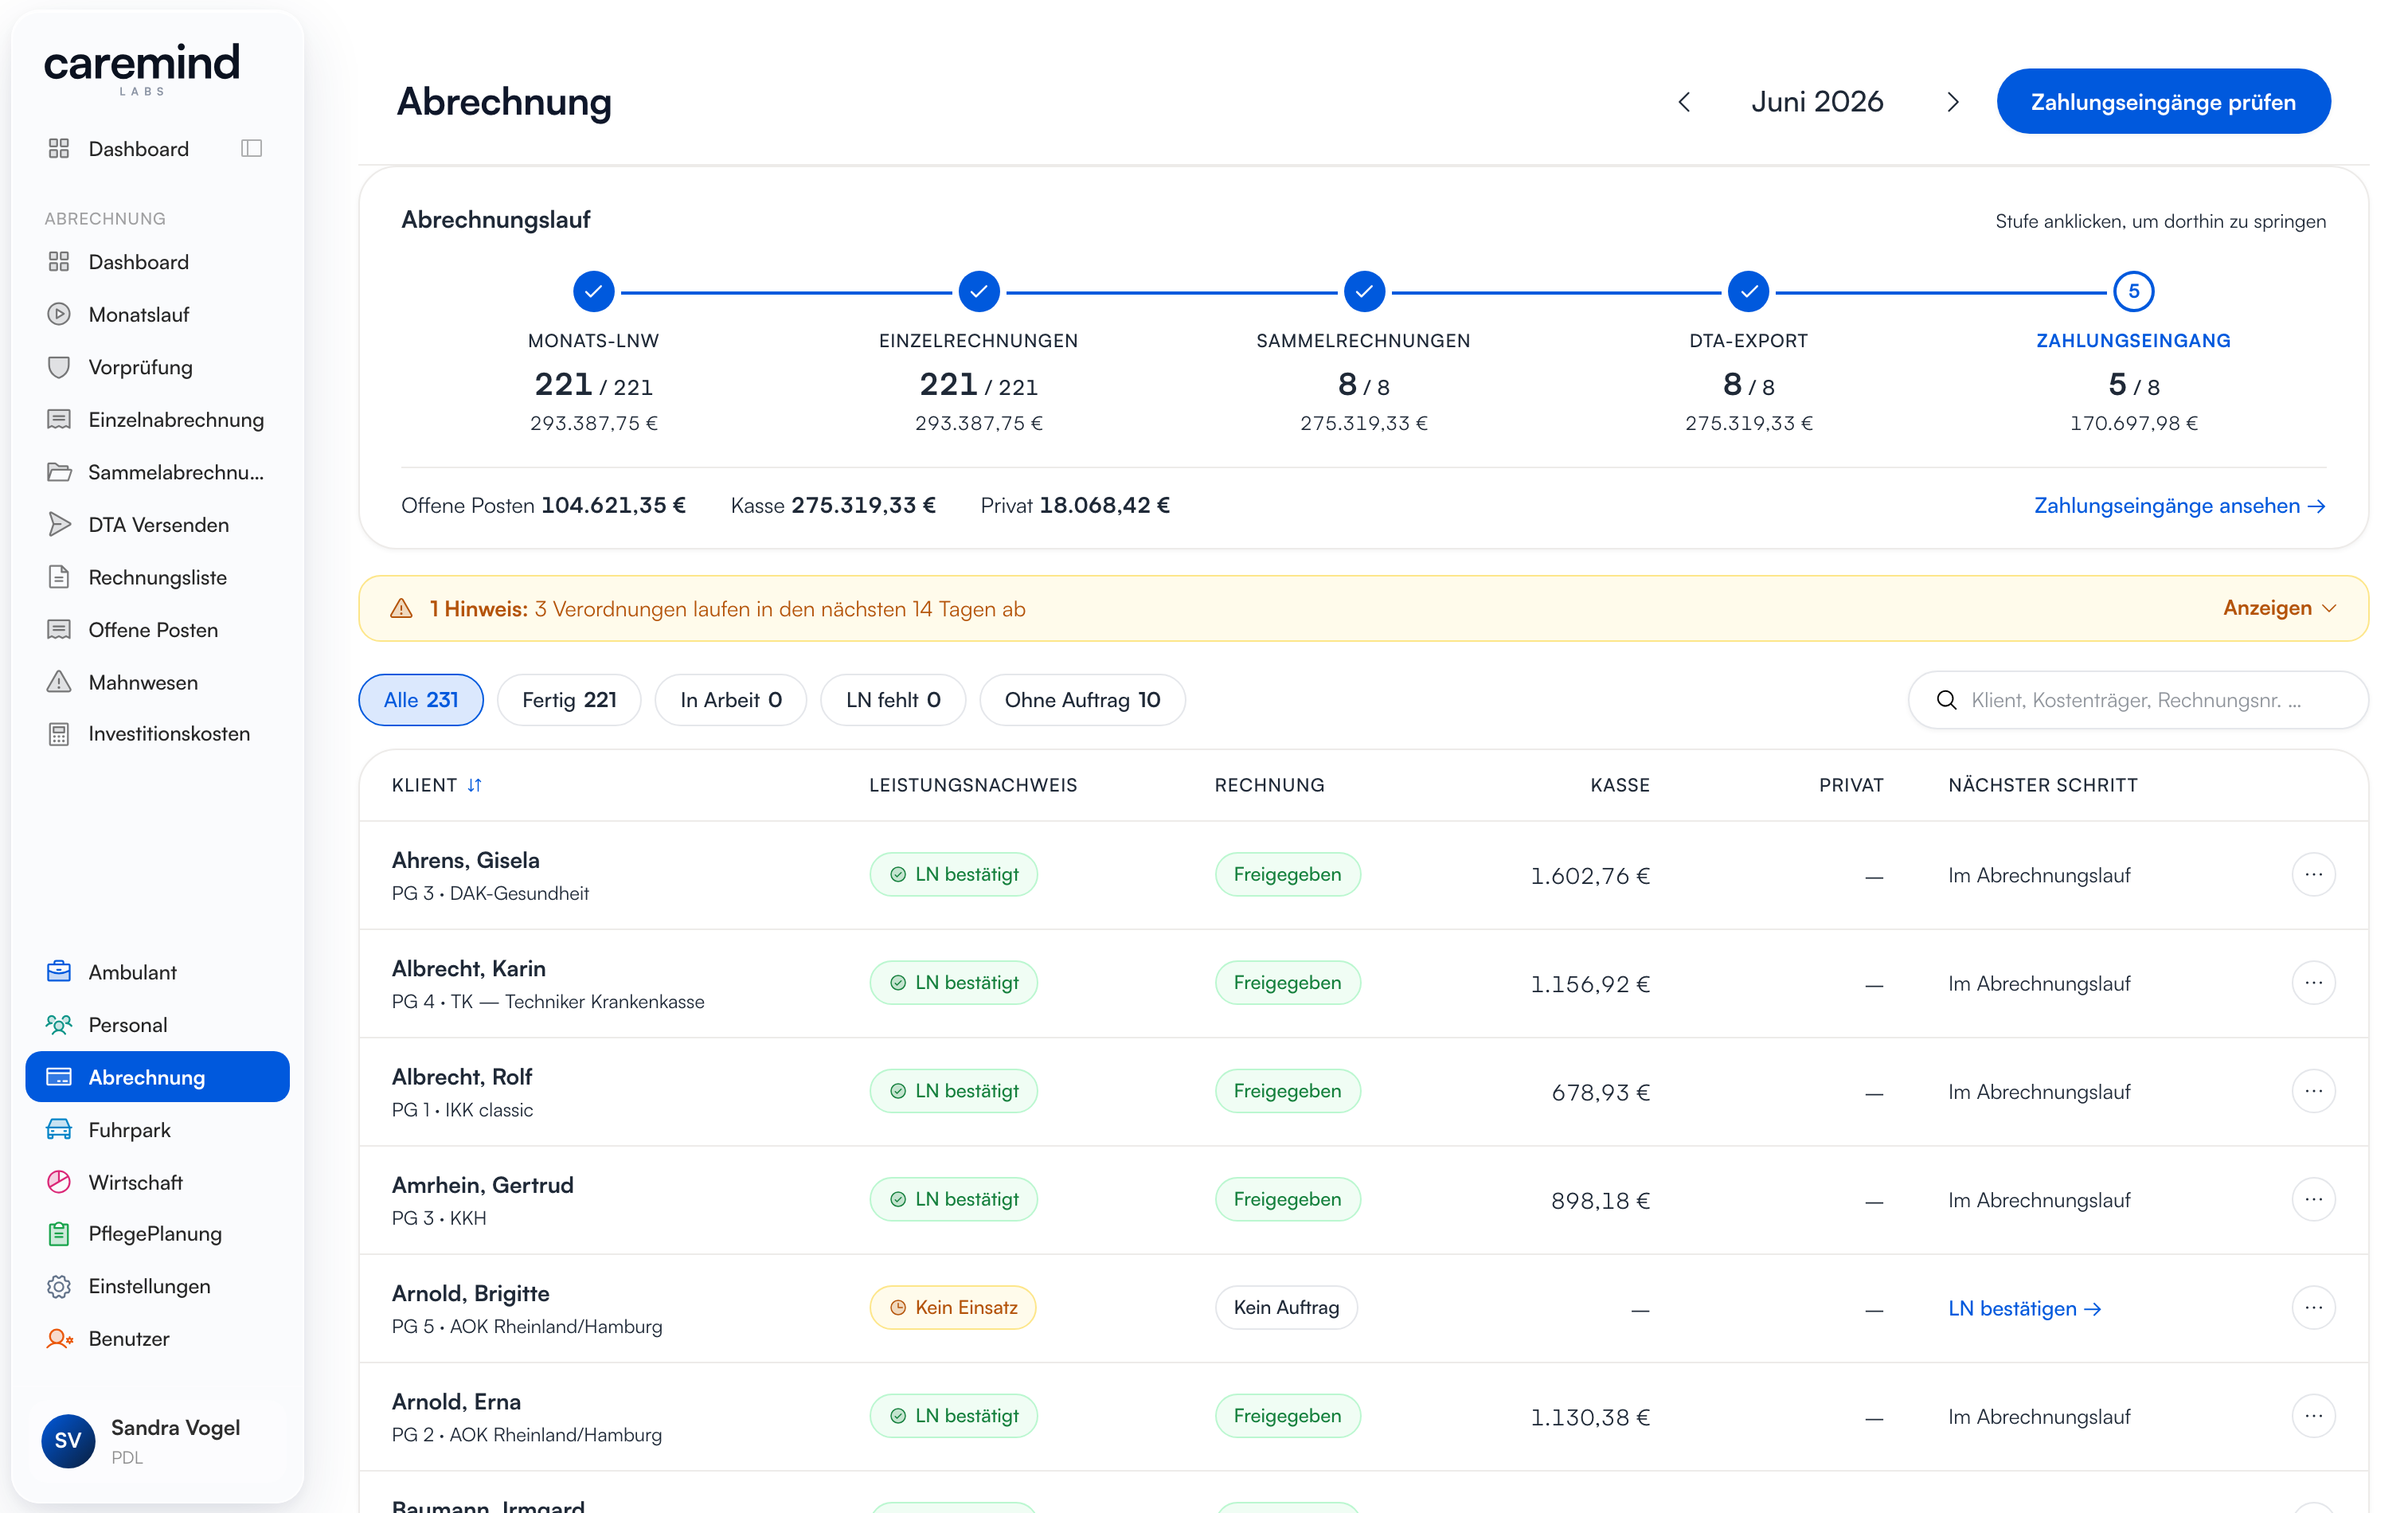This screenshot has width=2408, height=1513.
Task: Follow the Zahlungseingänge ansehen link
Action: pyautogui.click(x=2179, y=506)
